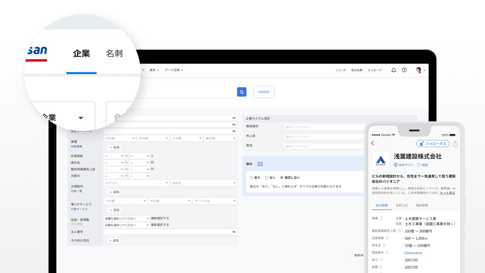Expand the 項目名 dropdown
Screen dimensions: 485x273
(x=204, y=183)
